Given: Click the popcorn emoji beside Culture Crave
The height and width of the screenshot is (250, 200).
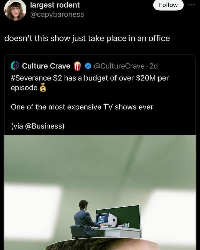Looking at the screenshot, I should point(77,66).
